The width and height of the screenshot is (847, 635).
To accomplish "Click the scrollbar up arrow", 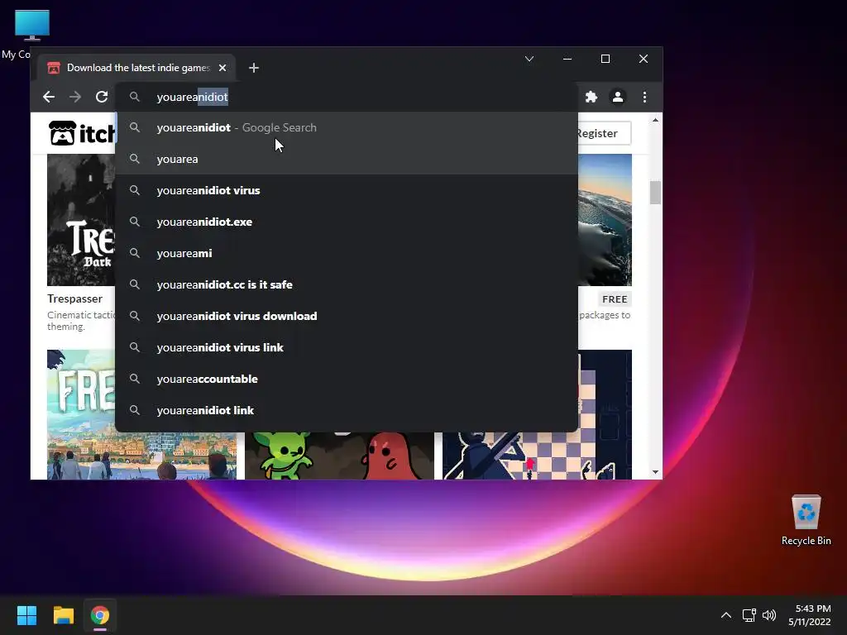I will (655, 120).
